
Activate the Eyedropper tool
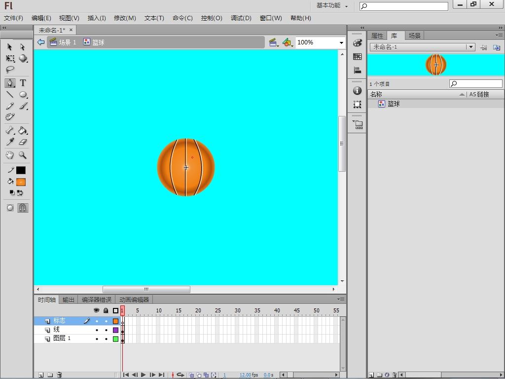[10, 142]
